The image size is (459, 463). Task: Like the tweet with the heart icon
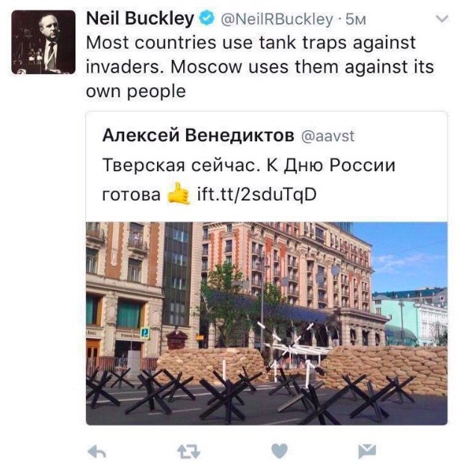click(280, 451)
